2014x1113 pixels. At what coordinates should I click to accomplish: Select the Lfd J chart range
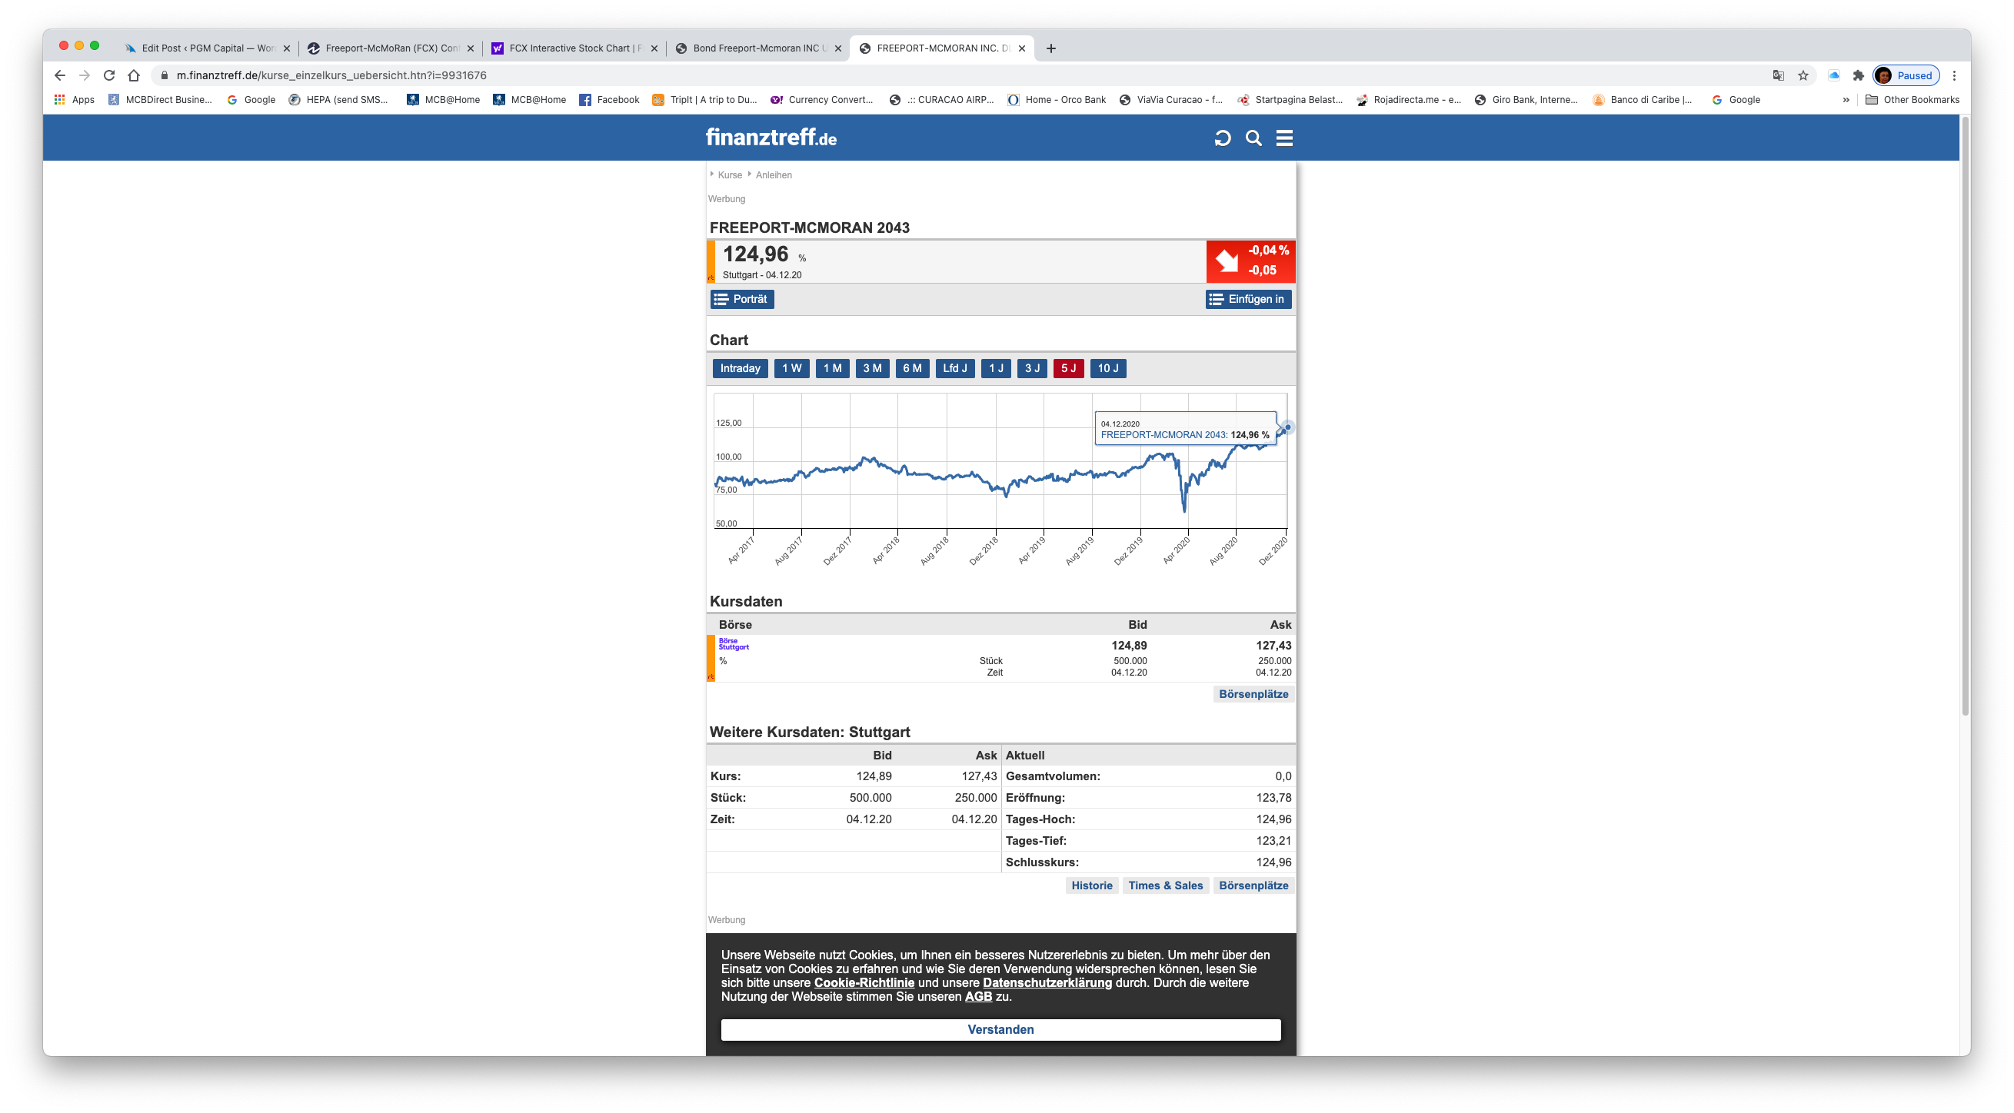(x=954, y=368)
